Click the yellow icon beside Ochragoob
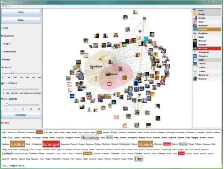 (195, 52)
